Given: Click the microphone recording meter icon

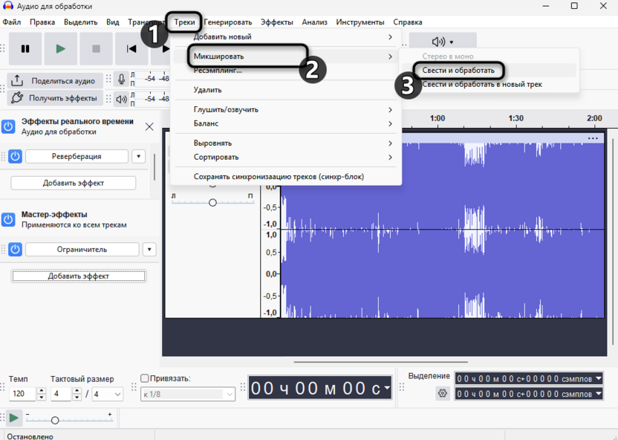Looking at the screenshot, I should [121, 80].
